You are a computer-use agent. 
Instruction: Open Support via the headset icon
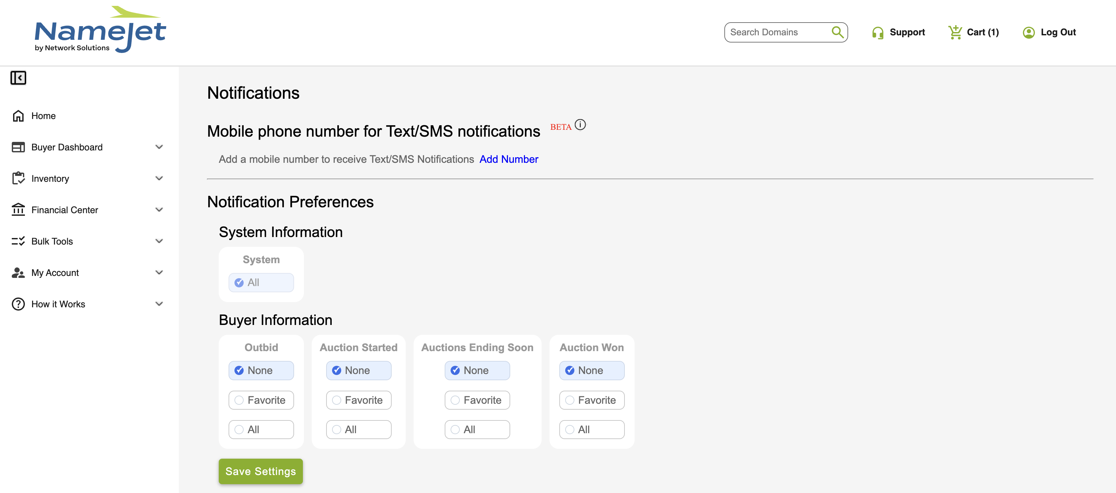878,33
